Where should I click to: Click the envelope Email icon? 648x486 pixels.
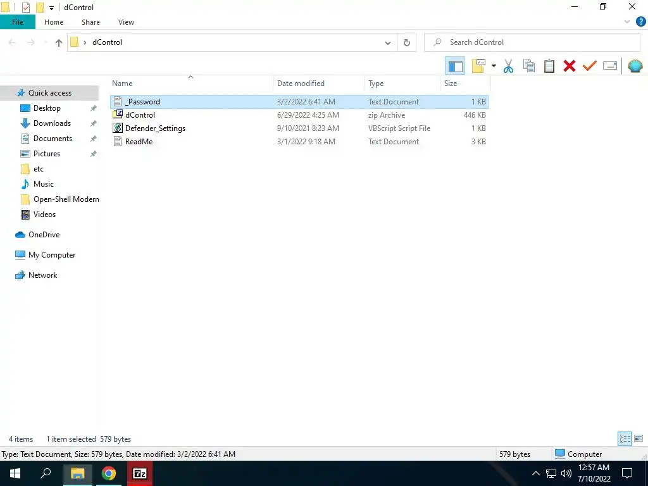click(x=610, y=66)
